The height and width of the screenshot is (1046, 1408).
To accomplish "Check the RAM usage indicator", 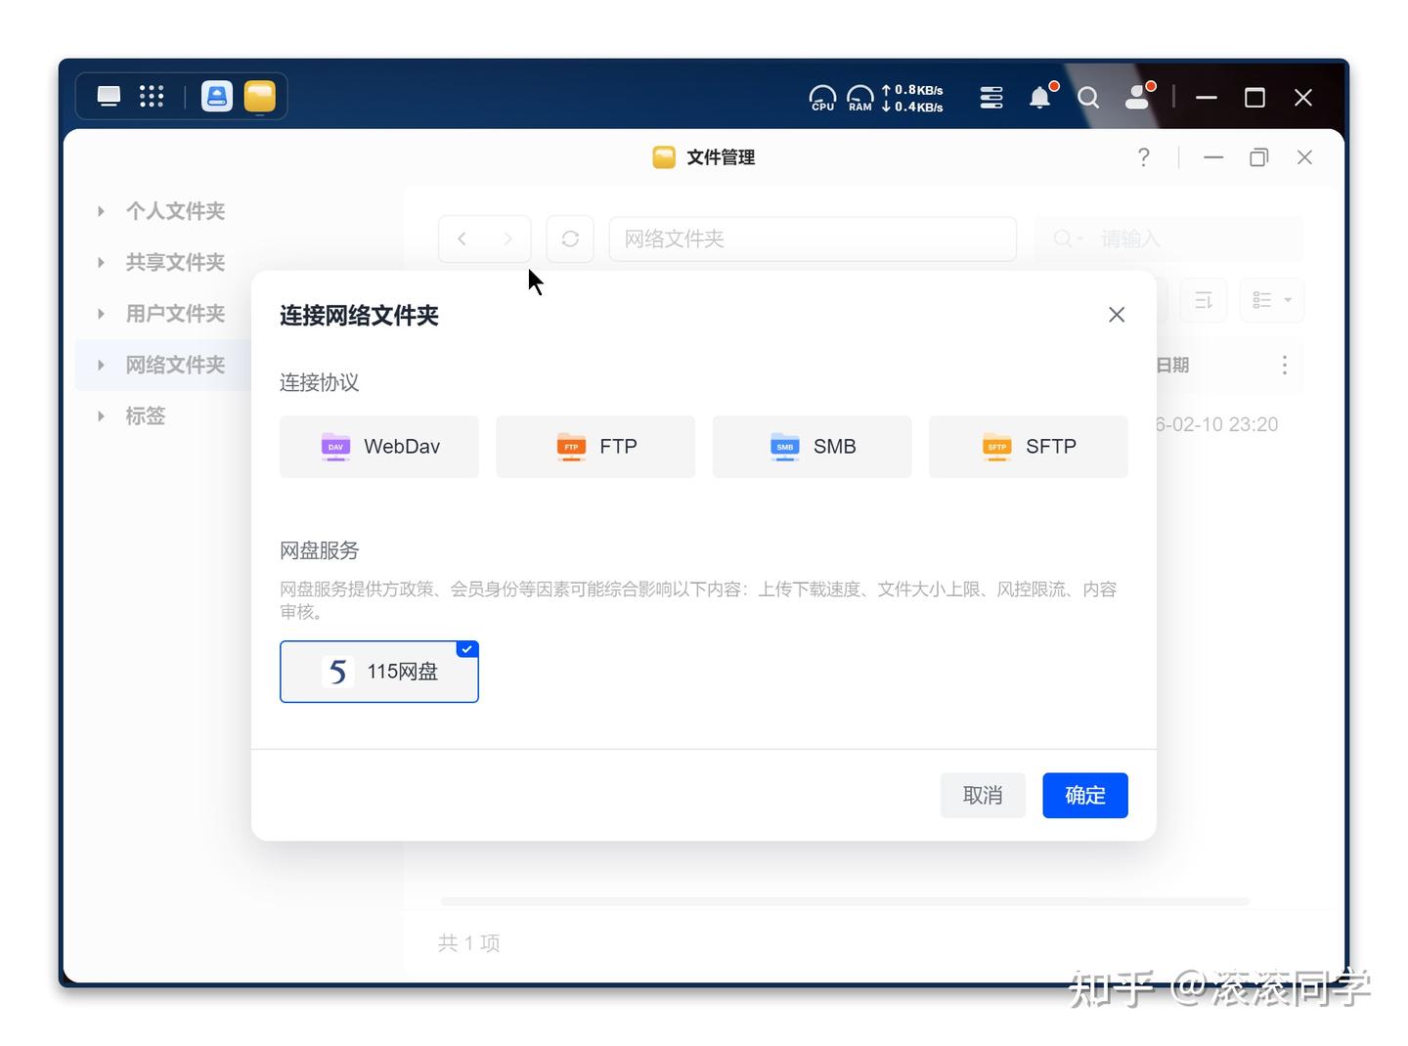I will pos(859,98).
